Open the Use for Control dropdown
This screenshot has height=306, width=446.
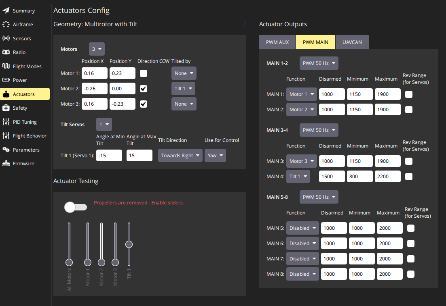216,156
